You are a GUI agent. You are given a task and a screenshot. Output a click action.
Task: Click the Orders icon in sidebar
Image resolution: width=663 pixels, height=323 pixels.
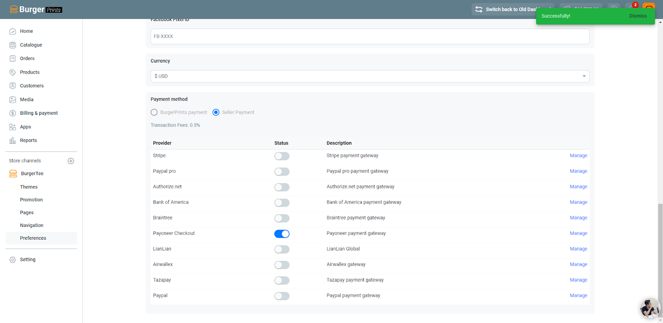[12, 58]
